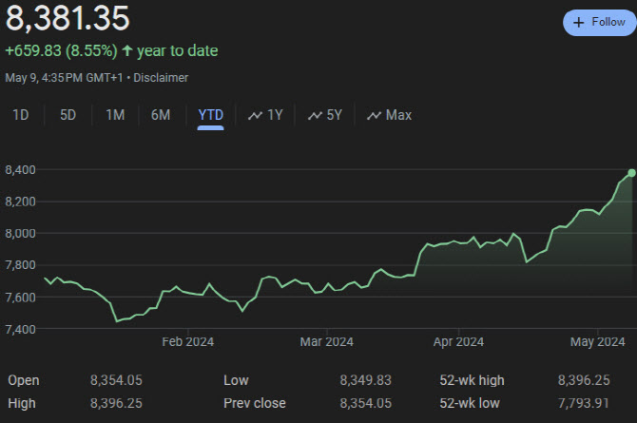This screenshot has height=423, width=637.
Task: Click the green upward arrow icon
Action: [127, 50]
